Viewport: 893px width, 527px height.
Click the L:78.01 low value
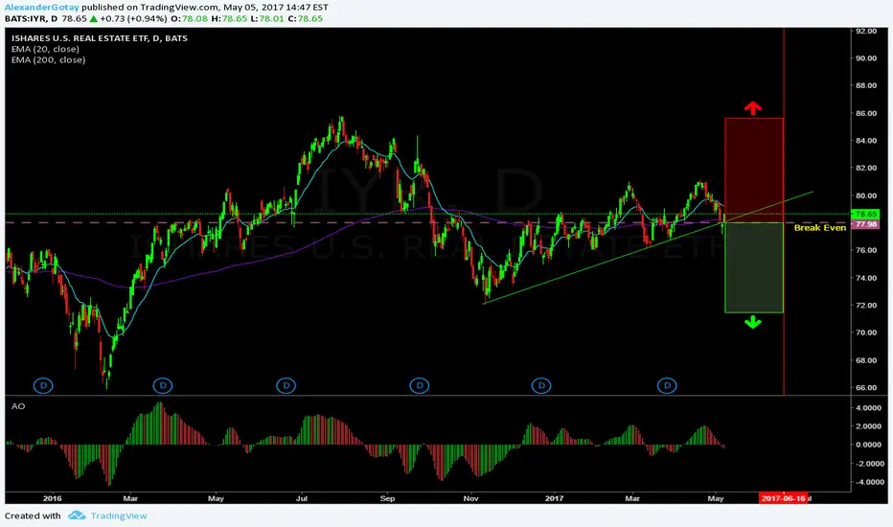coord(267,19)
